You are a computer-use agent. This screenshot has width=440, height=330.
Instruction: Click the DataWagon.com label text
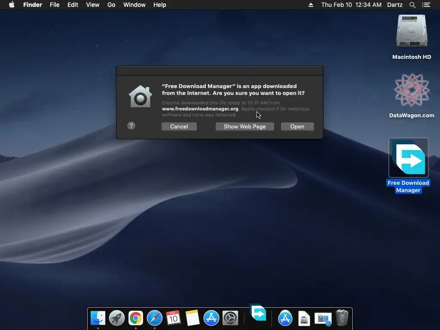point(412,115)
